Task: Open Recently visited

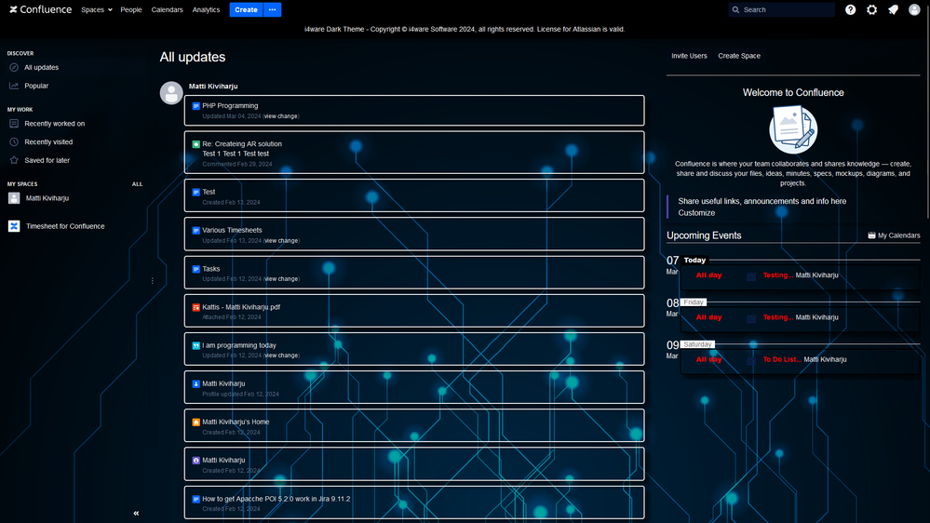Action: (48, 142)
